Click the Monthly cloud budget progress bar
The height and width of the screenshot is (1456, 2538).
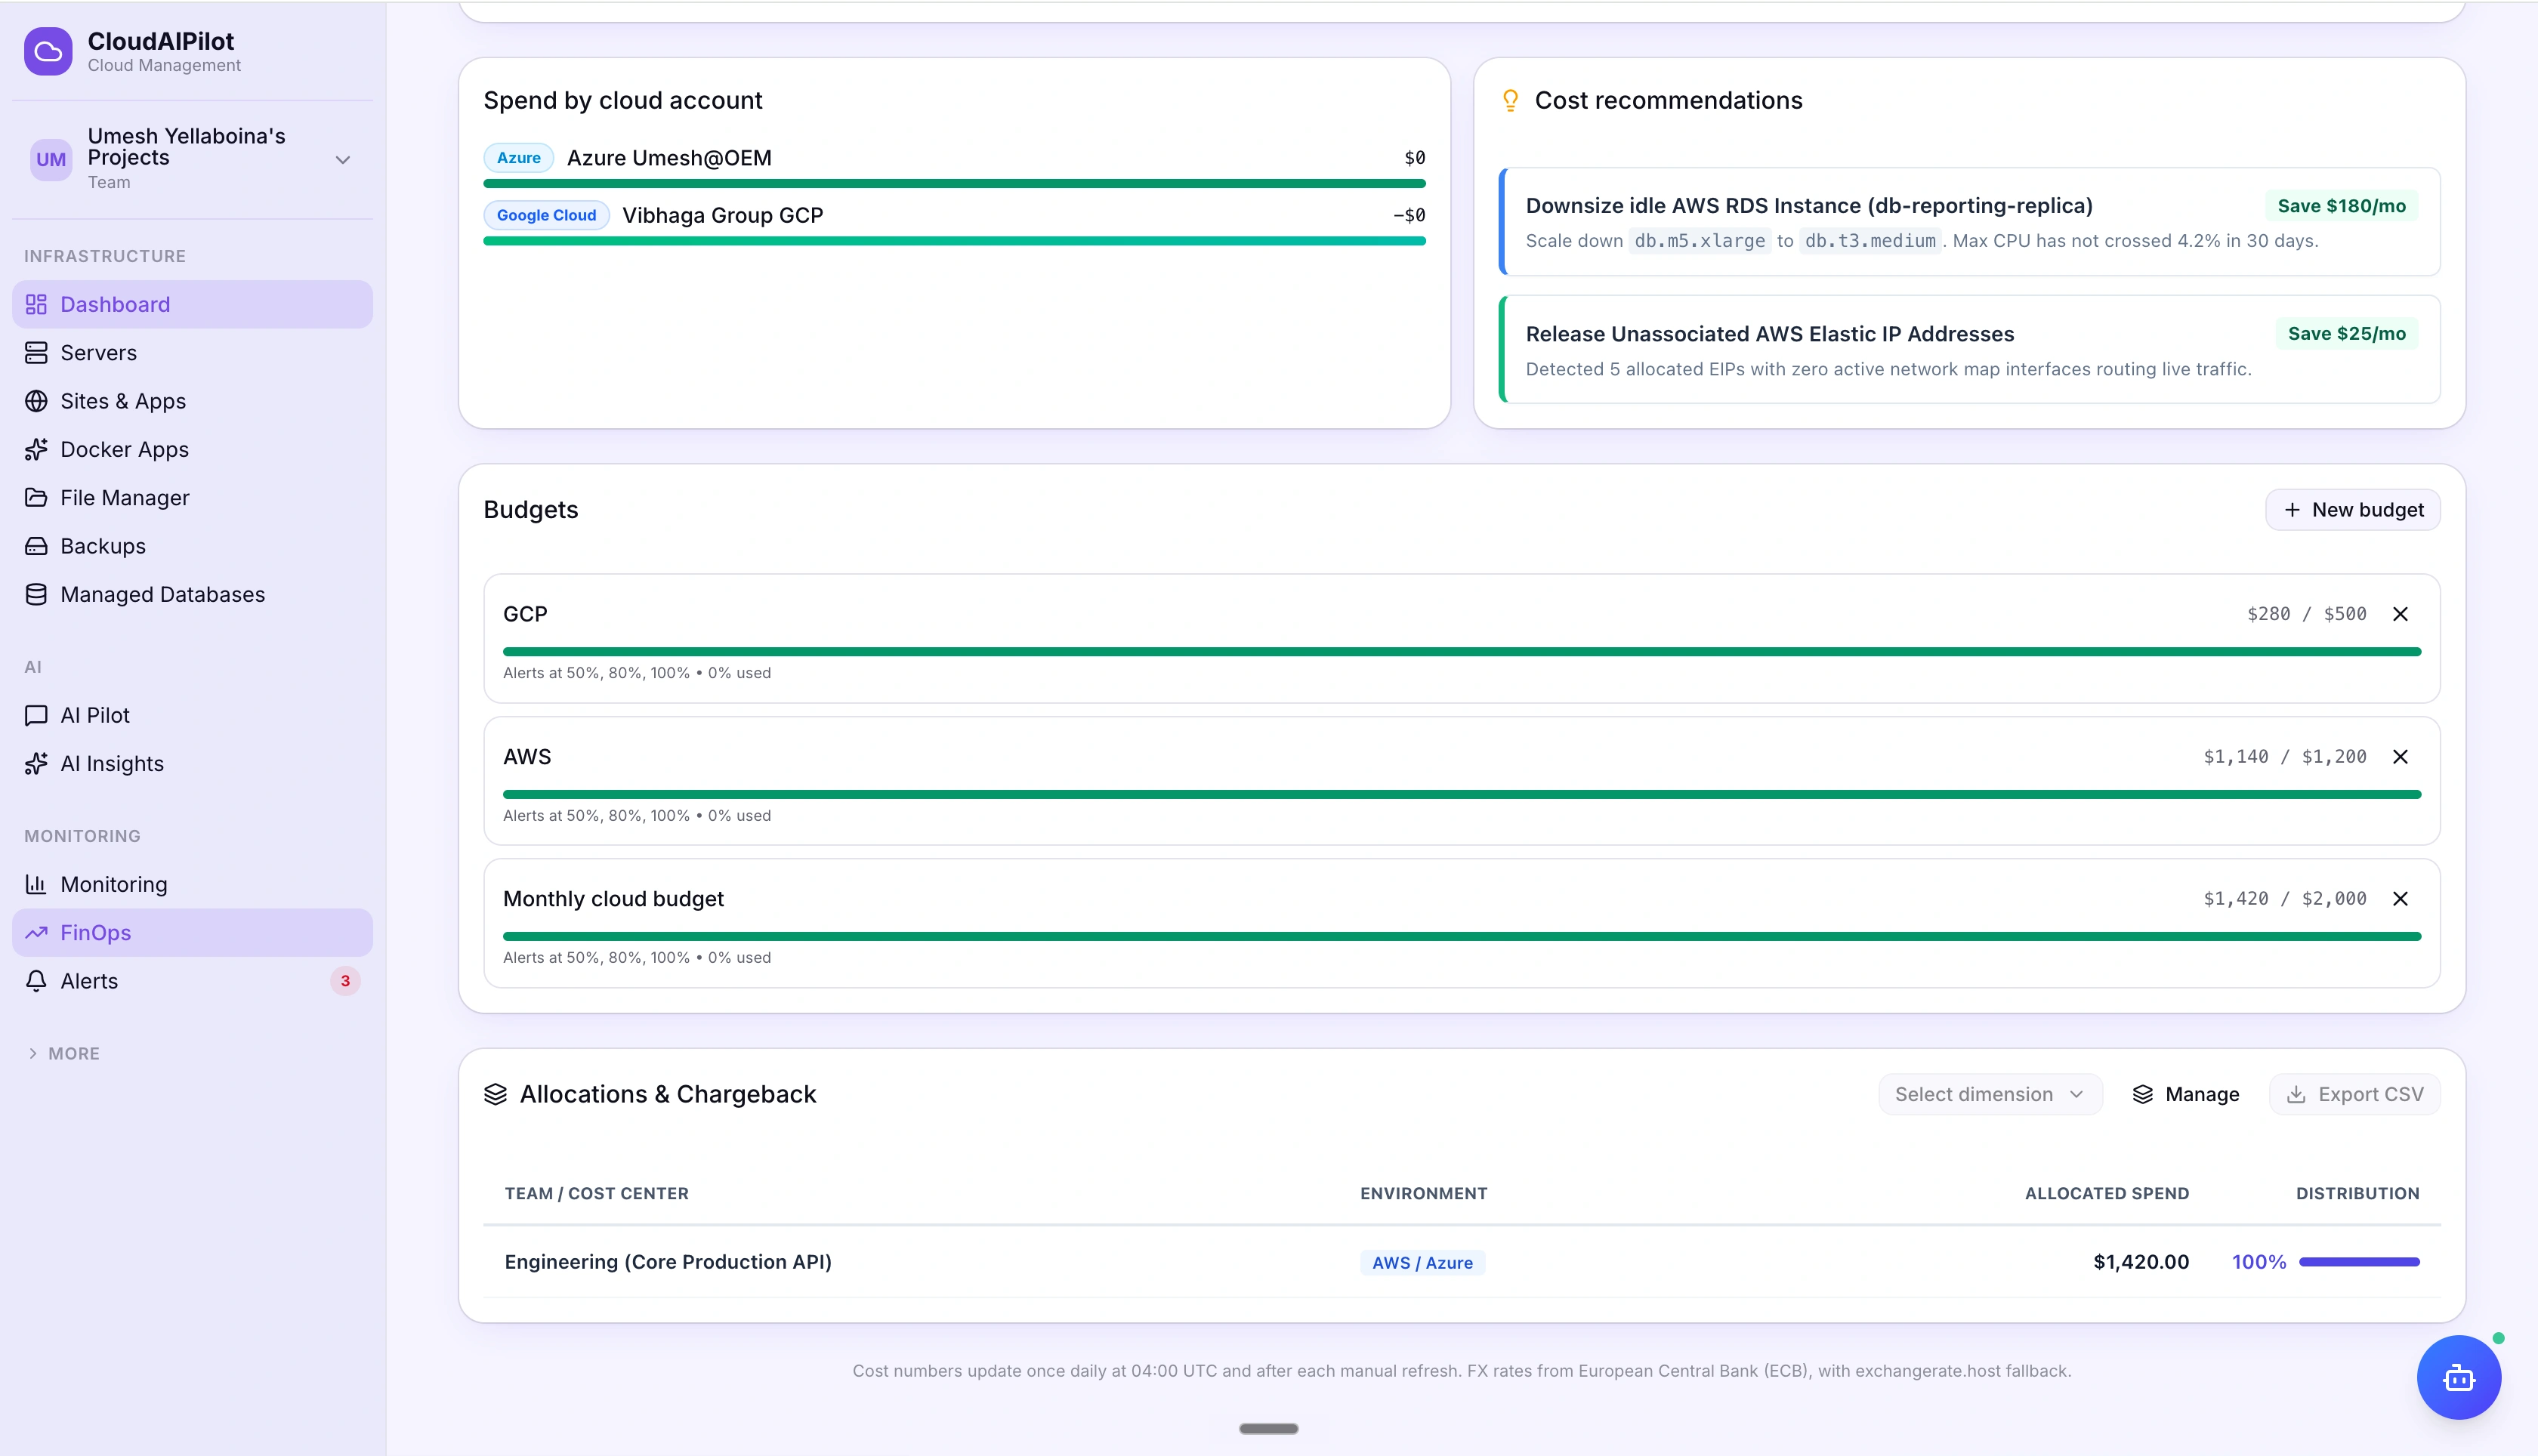[1462, 937]
